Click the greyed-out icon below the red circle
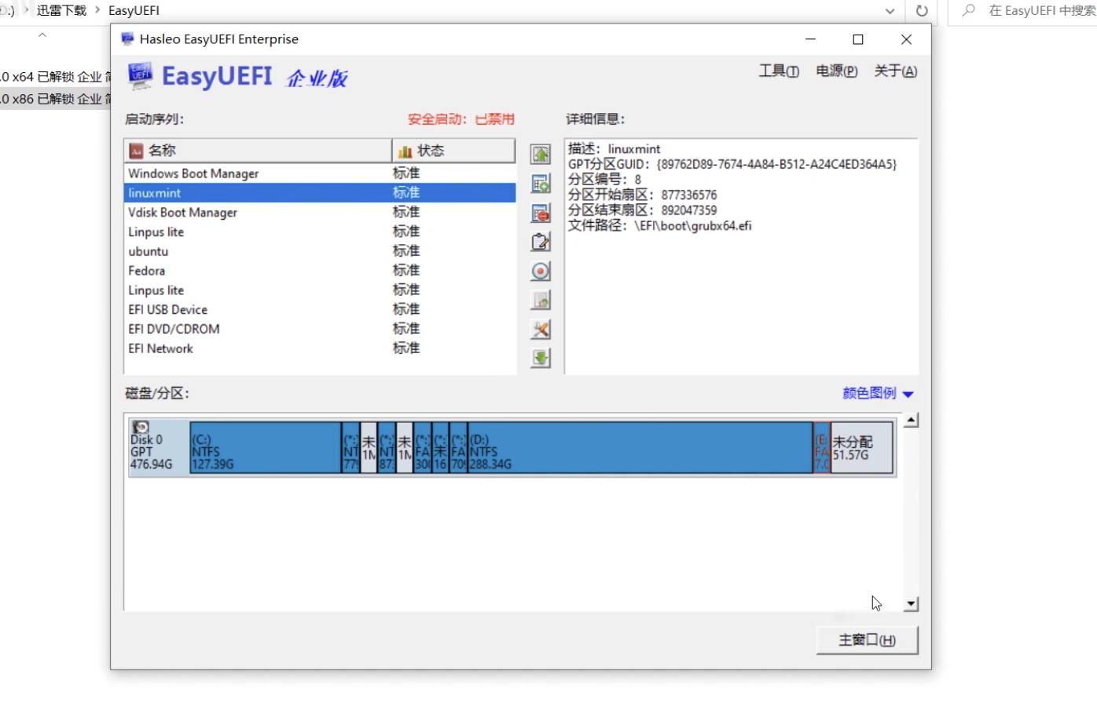Screen dimensions: 1097x722 [541, 300]
